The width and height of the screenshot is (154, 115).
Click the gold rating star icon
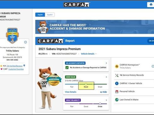coord(1,66)
